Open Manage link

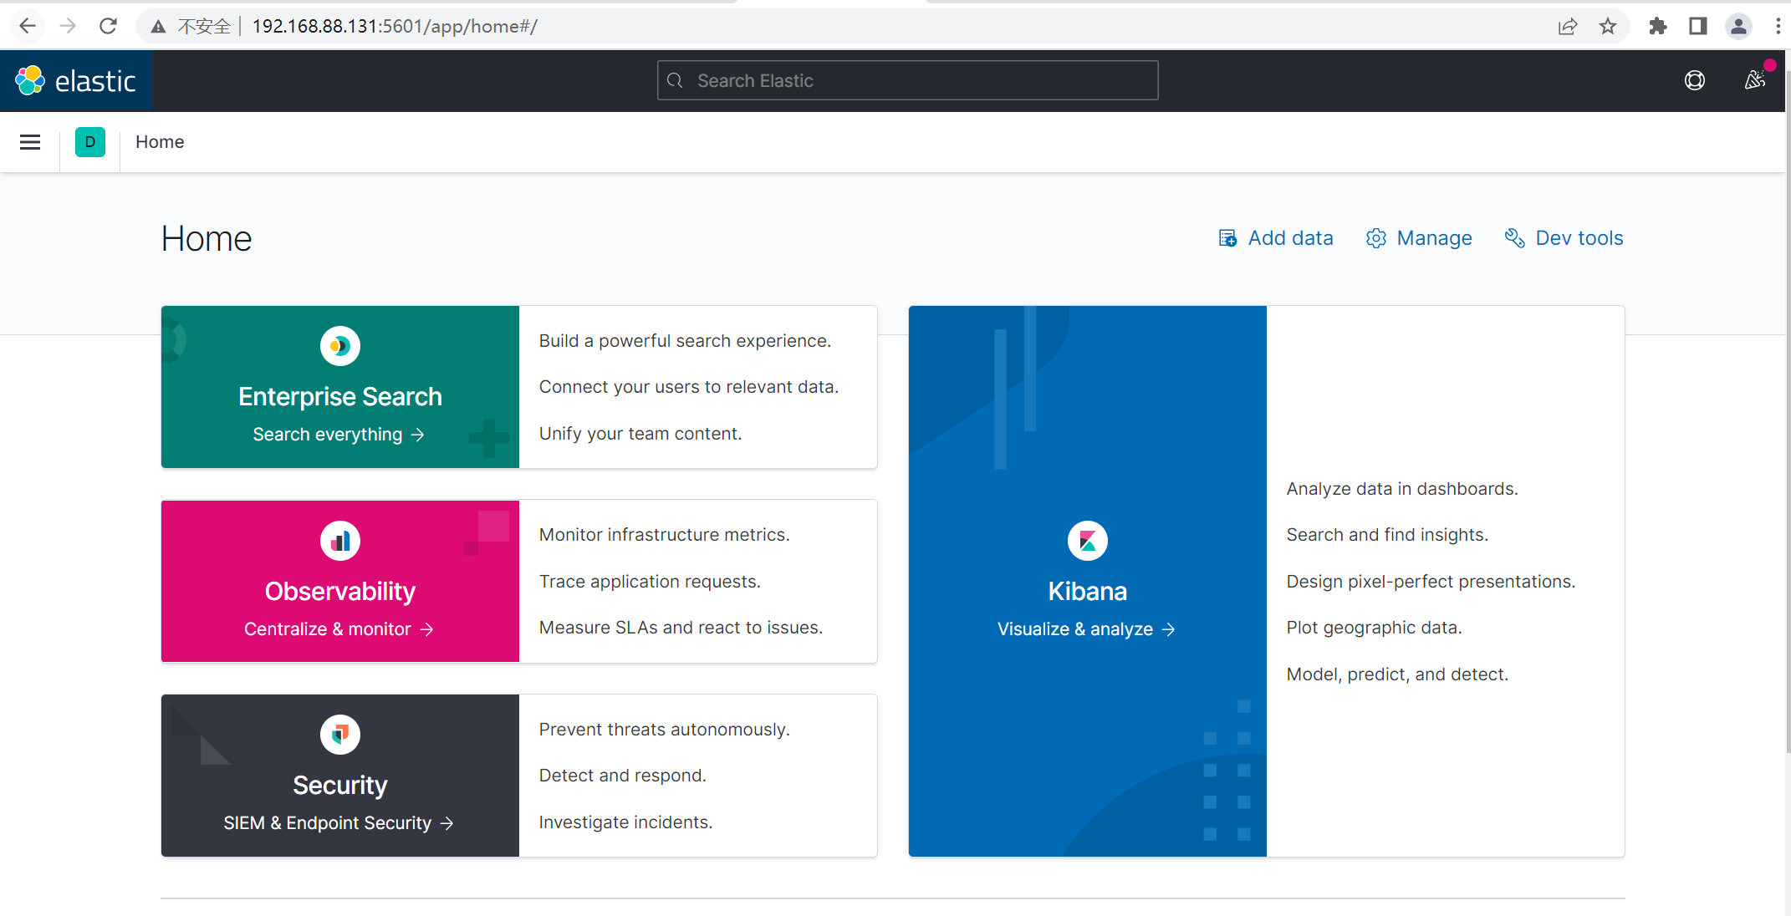(x=1420, y=238)
